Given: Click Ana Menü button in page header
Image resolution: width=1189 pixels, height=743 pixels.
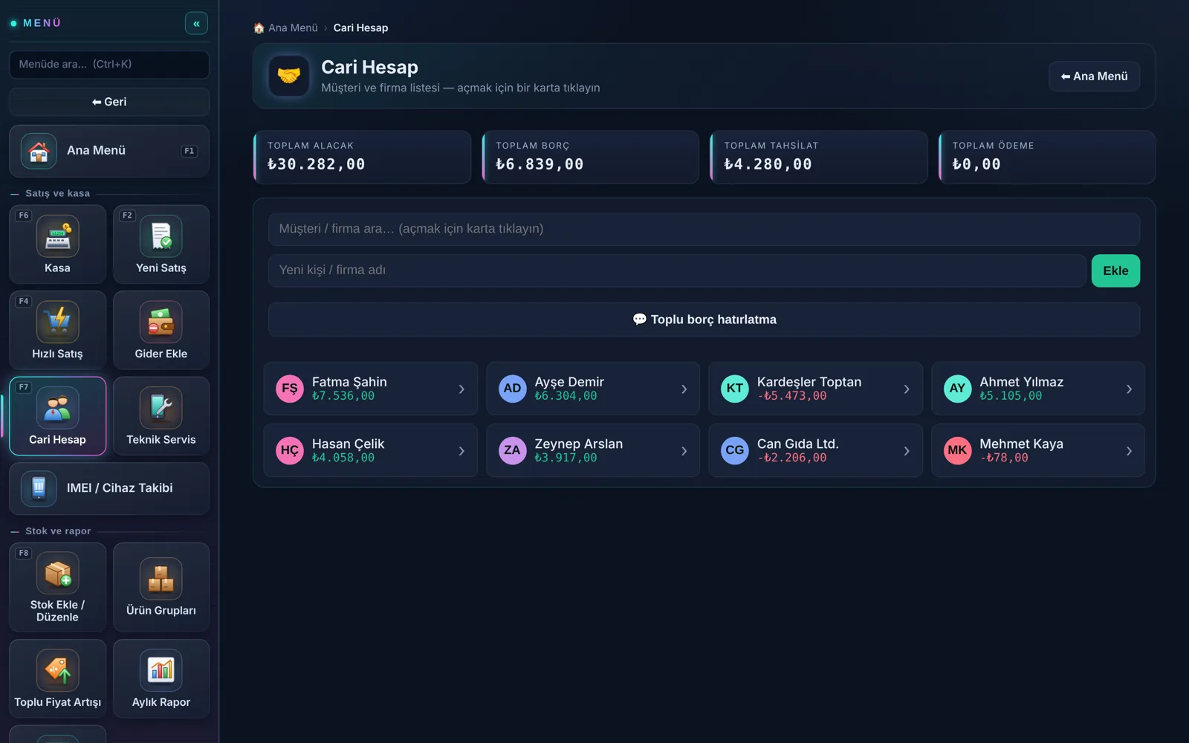Looking at the screenshot, I should coord(1094,77).
